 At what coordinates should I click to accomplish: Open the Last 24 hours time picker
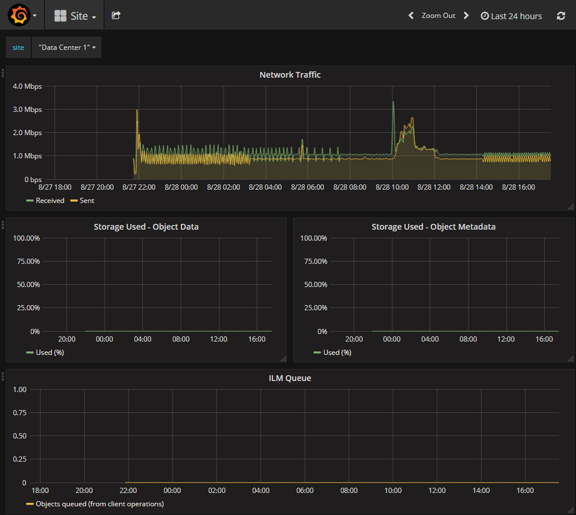[x=511, y=16]
